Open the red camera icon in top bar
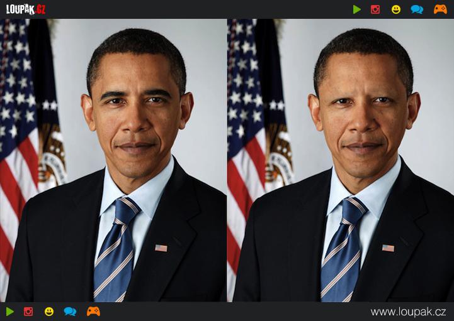 point(375,9)
